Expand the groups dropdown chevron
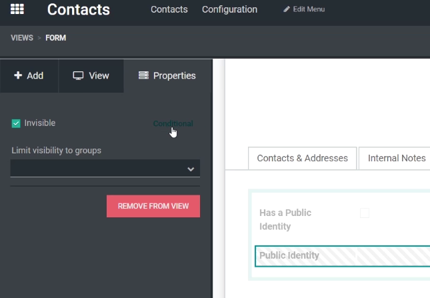430x298 pixels. pos(191,169)
